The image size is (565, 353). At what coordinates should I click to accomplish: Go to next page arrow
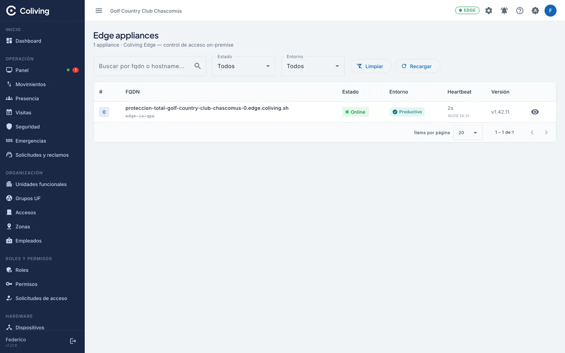pos(546,132)
